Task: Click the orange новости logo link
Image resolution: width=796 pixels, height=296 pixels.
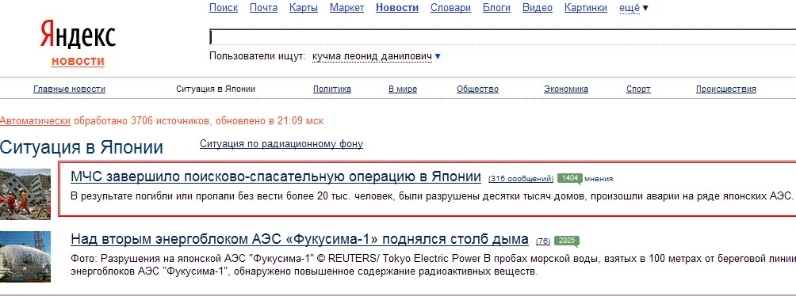Action: point(78,61)
